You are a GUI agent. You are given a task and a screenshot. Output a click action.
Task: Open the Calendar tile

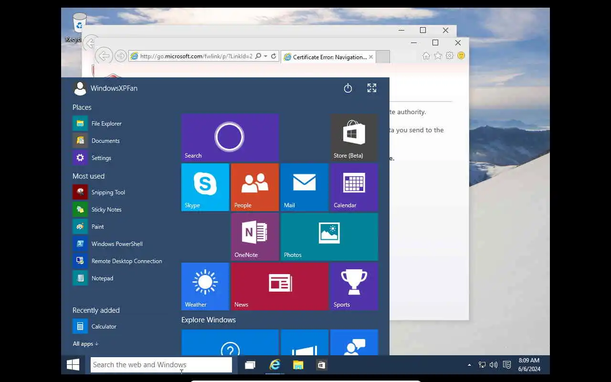354,187
